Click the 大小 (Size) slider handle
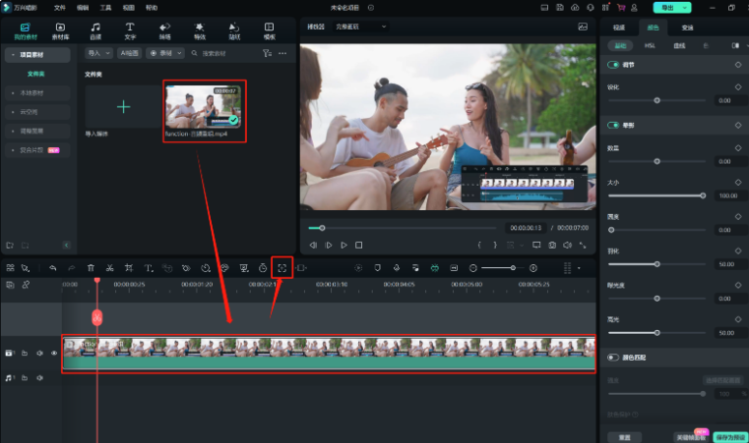The image size is (749, 443). point(703,195)
